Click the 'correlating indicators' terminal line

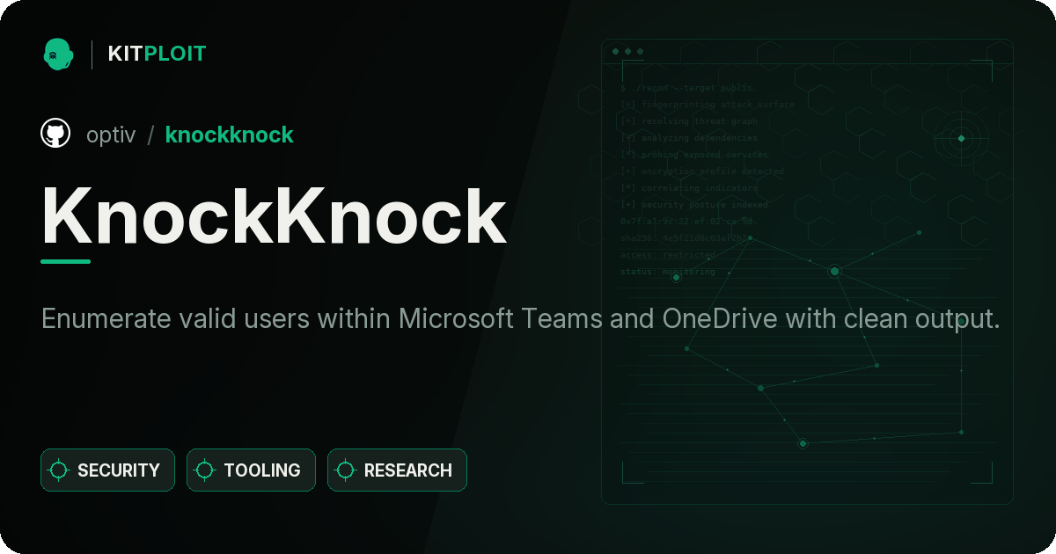click(x=689, y=188)
